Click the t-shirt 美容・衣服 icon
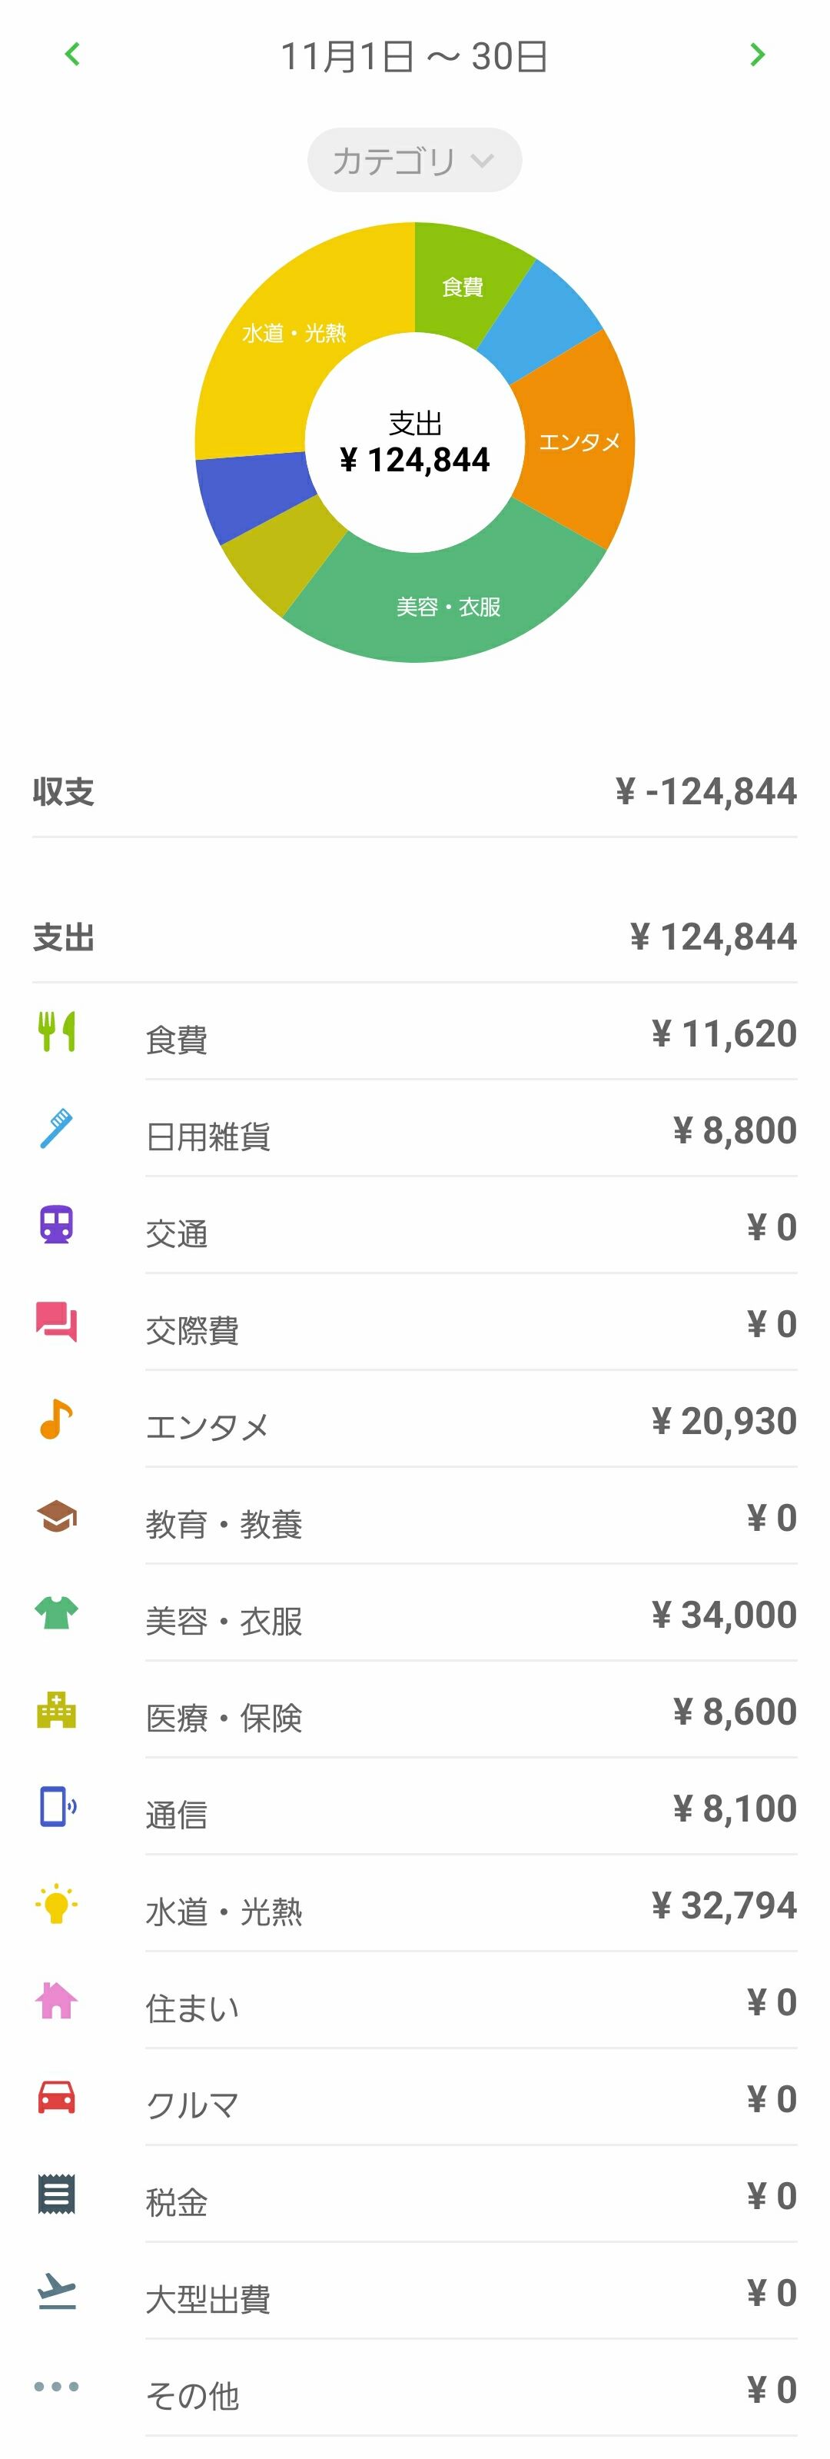 click(x=56, y=1613)
